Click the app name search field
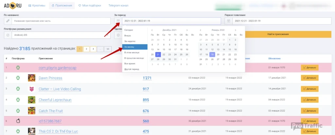The image size is (335, 135). tap(61, 21)
